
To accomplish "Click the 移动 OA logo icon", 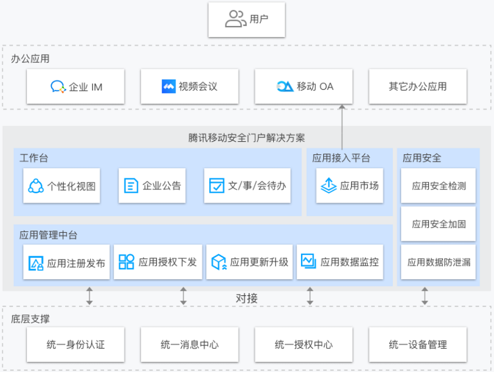I will 285,86.
